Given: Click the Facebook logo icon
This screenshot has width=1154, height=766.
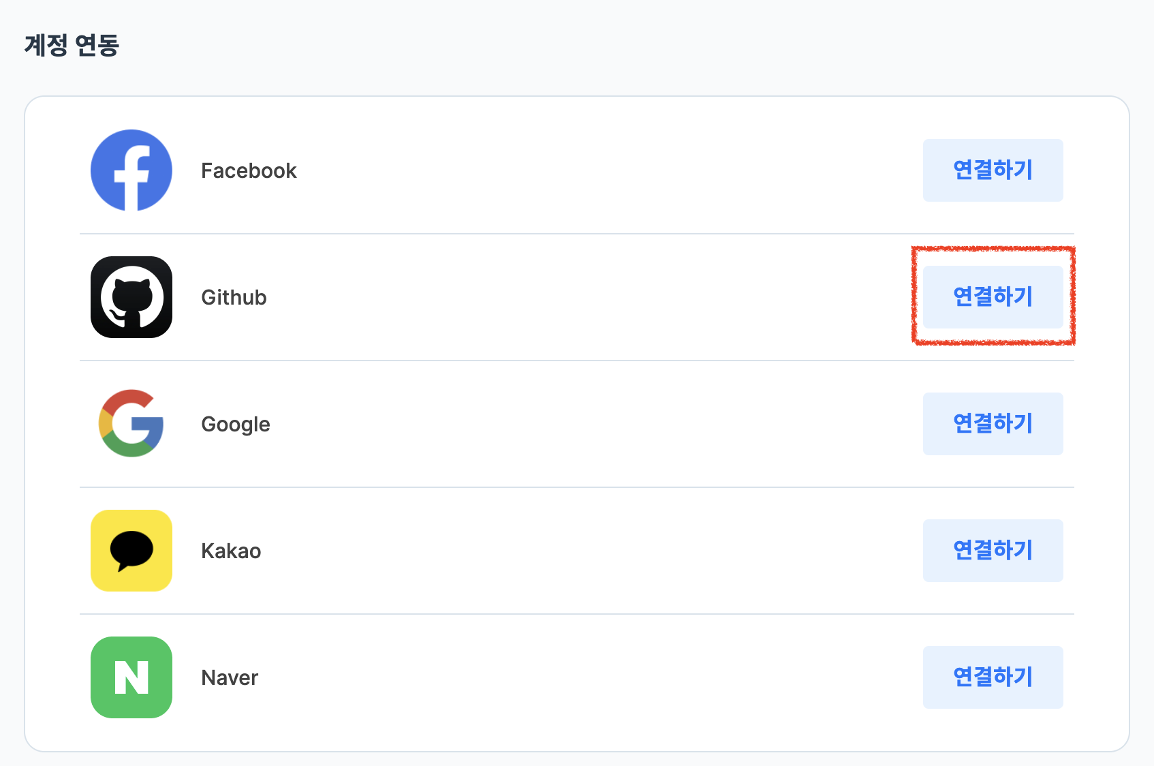Looking at the screenshot, I should [x=131, y=170].
